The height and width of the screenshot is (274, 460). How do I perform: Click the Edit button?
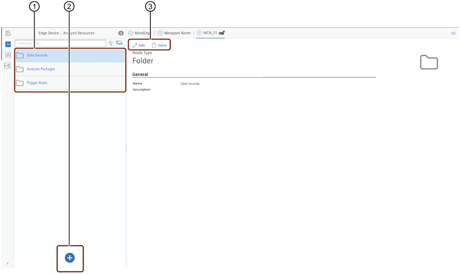139,45
